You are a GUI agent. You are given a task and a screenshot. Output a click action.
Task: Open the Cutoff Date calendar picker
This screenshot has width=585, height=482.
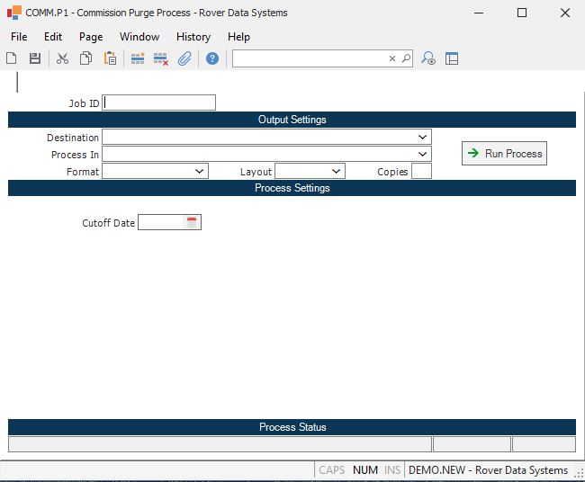click(192, 222)
